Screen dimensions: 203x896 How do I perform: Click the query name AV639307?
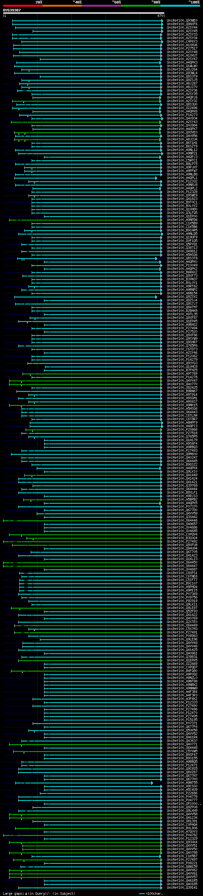point(12,10)
